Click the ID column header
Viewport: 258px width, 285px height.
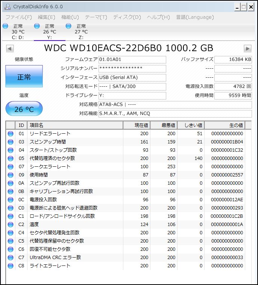tap(21, 125)
